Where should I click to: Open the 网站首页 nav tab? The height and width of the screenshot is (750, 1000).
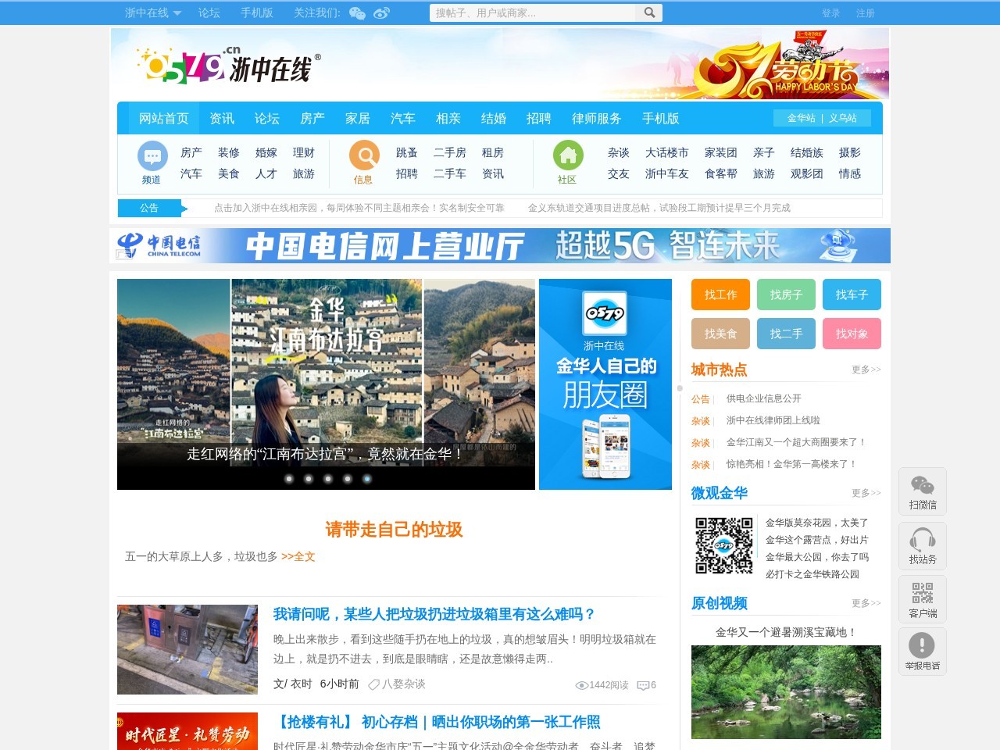[164, 118]
